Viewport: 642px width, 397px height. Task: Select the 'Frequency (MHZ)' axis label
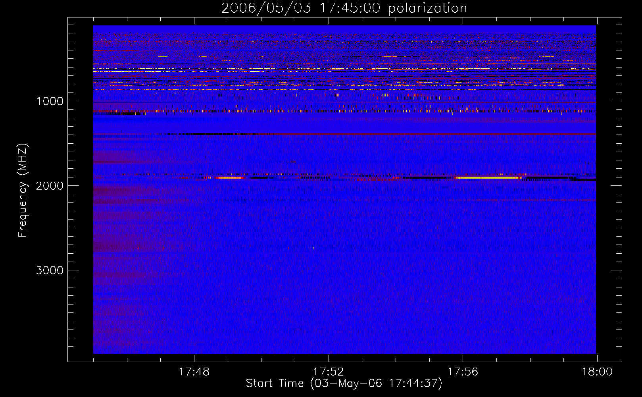(23, 191)
